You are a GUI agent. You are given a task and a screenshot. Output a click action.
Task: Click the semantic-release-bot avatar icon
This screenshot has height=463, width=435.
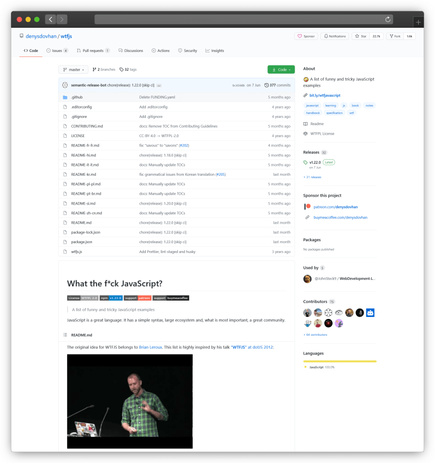65,85
